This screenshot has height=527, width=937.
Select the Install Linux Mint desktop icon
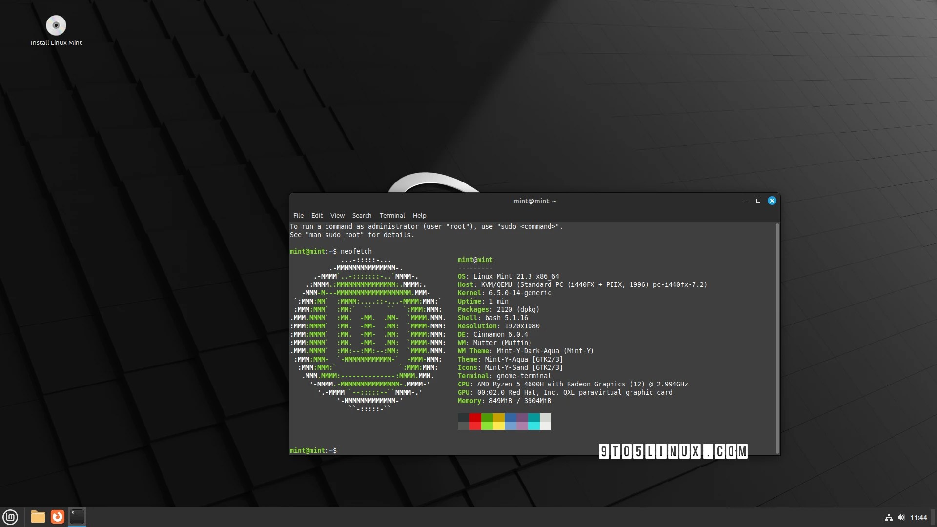[x=56, y=25]
